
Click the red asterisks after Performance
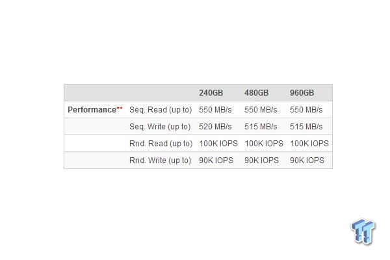120,109
